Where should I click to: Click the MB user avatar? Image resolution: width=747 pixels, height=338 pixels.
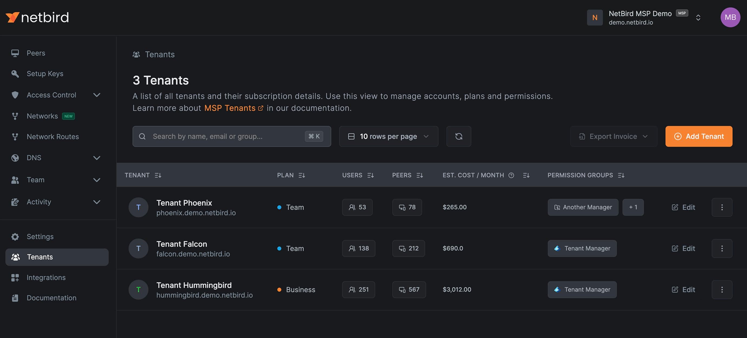click(x=730, y=17)
